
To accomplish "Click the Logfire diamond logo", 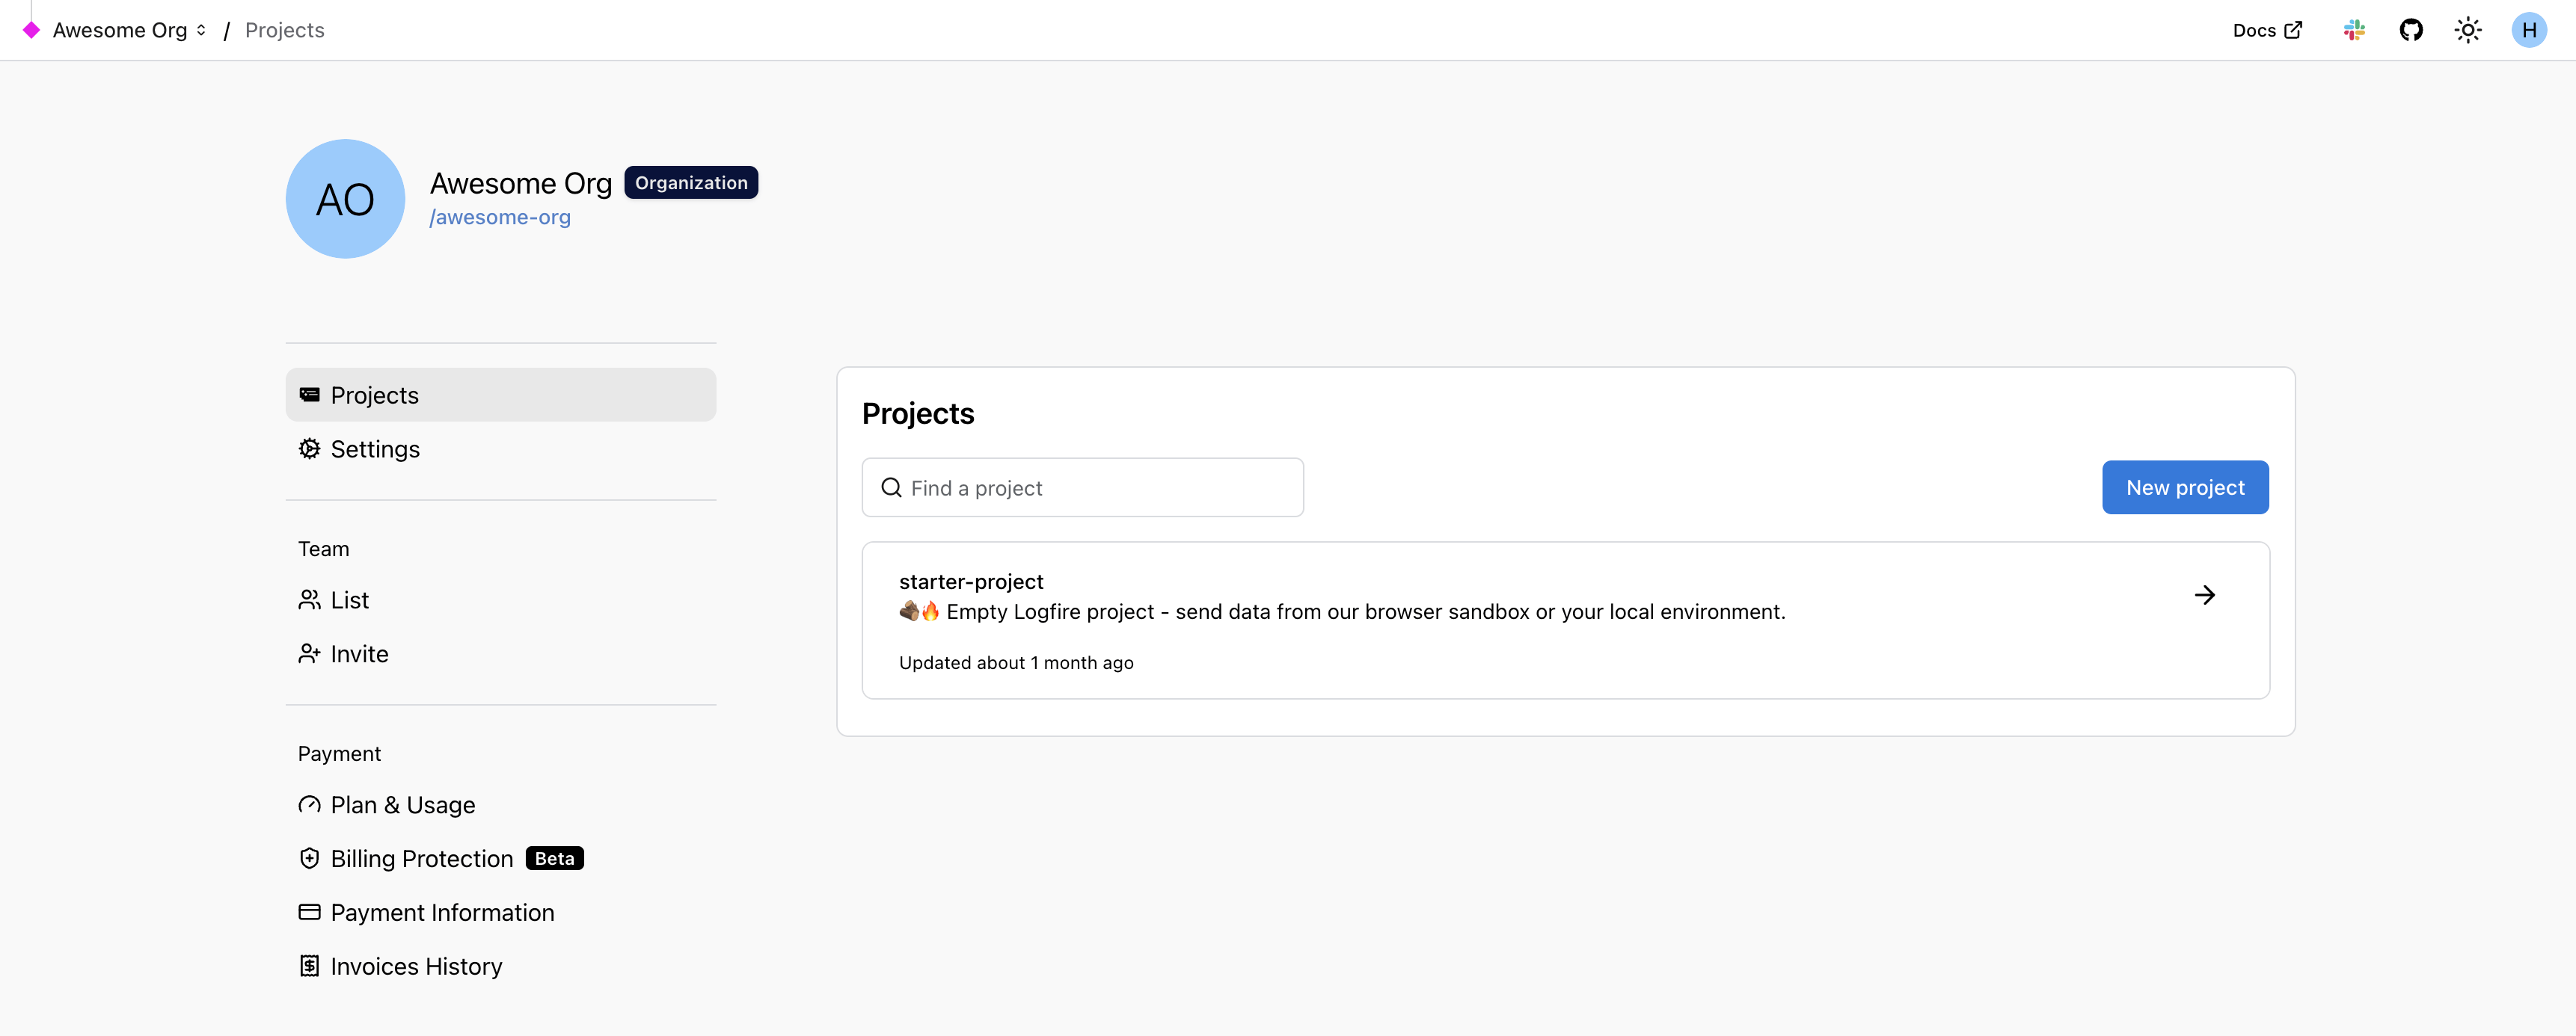I will pos(31,30).
